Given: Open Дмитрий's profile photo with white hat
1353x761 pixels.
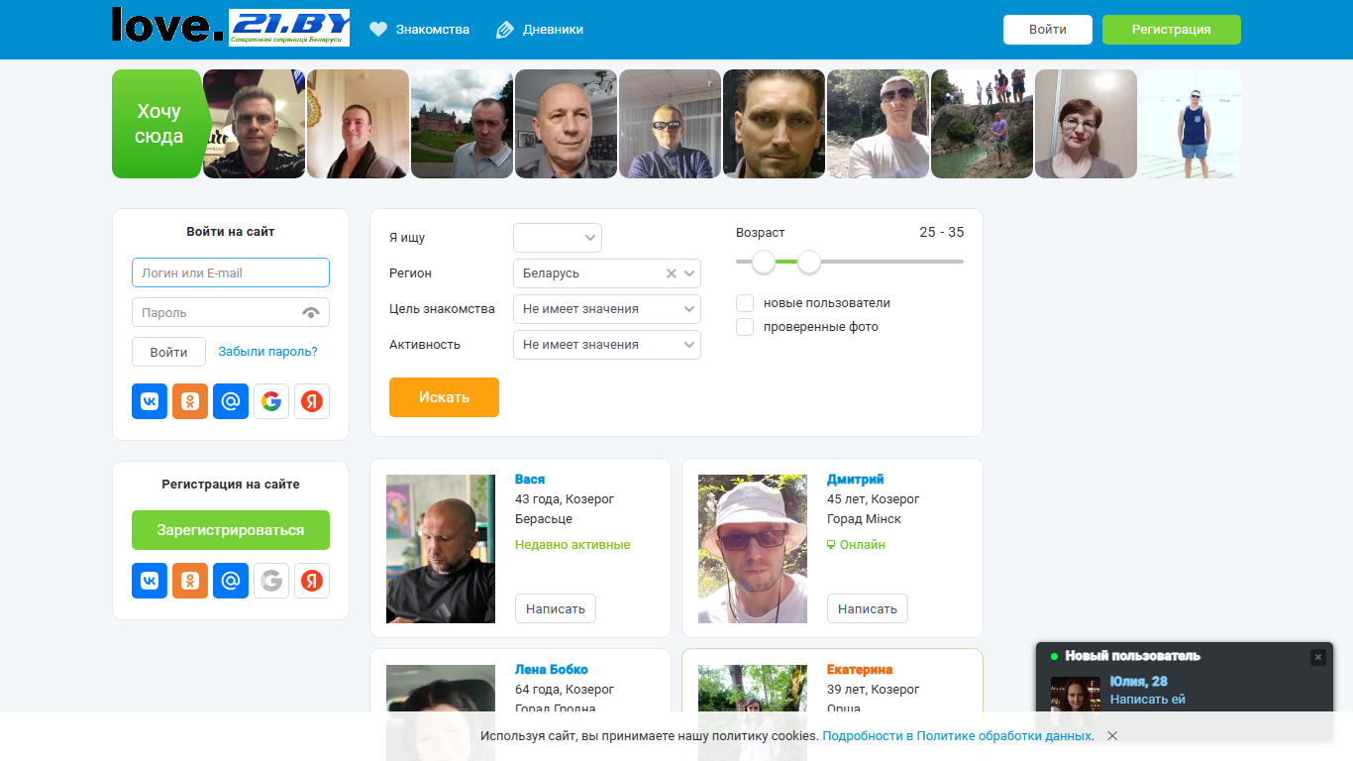Looking at the screenshot, I should tap(753, 549).
